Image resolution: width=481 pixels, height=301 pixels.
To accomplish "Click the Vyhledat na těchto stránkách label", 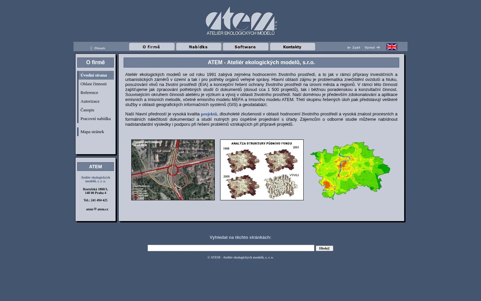I will pyautogui.click(x=240, y=237).
